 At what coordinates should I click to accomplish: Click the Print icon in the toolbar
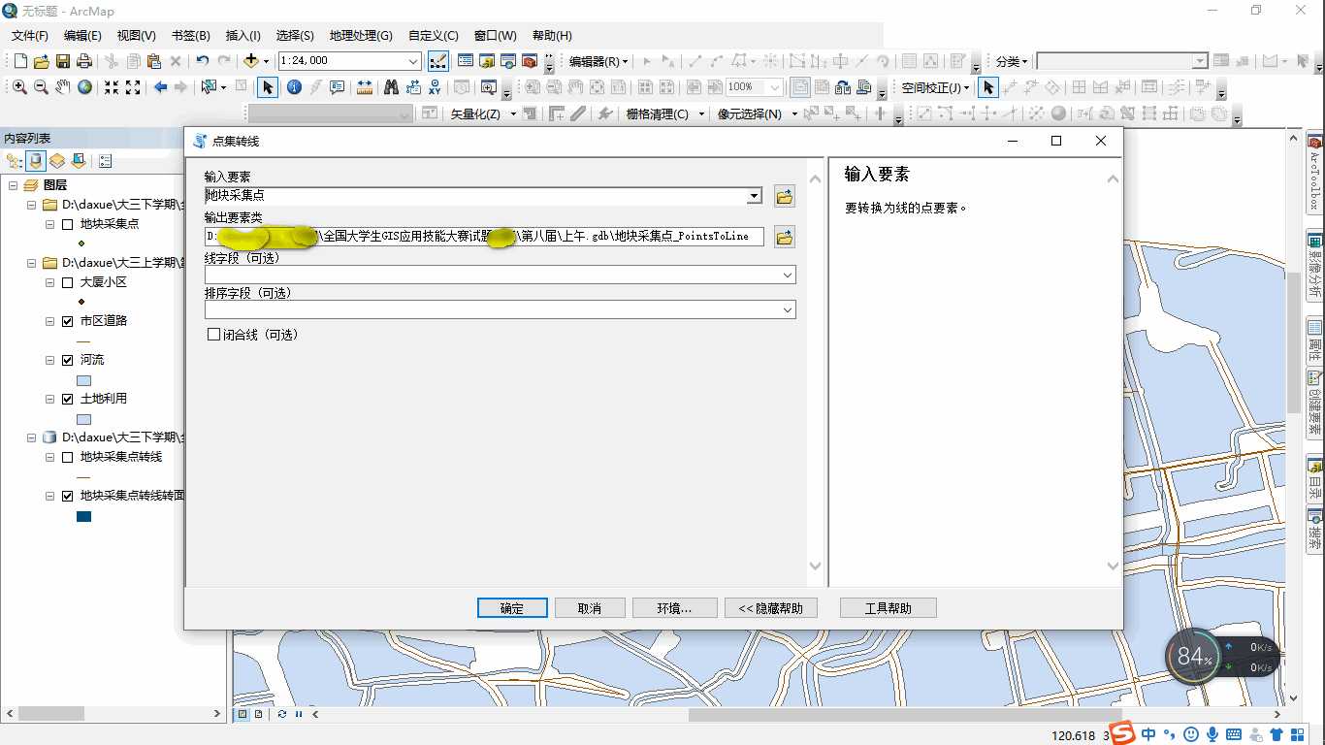click(x=83, y=61)
